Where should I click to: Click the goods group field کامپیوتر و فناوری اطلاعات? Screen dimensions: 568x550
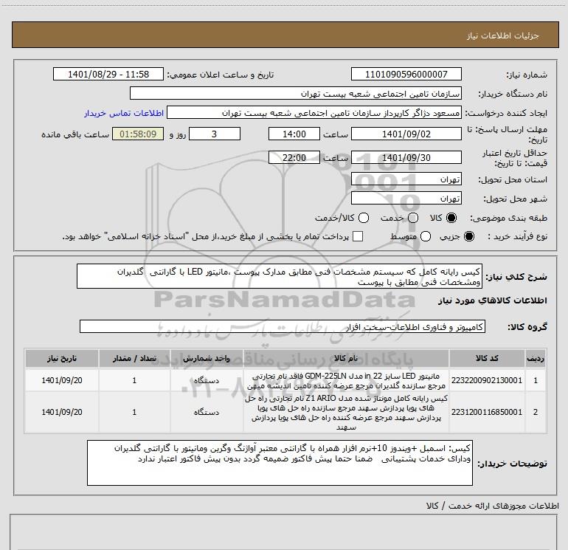[x=283, y=326]
